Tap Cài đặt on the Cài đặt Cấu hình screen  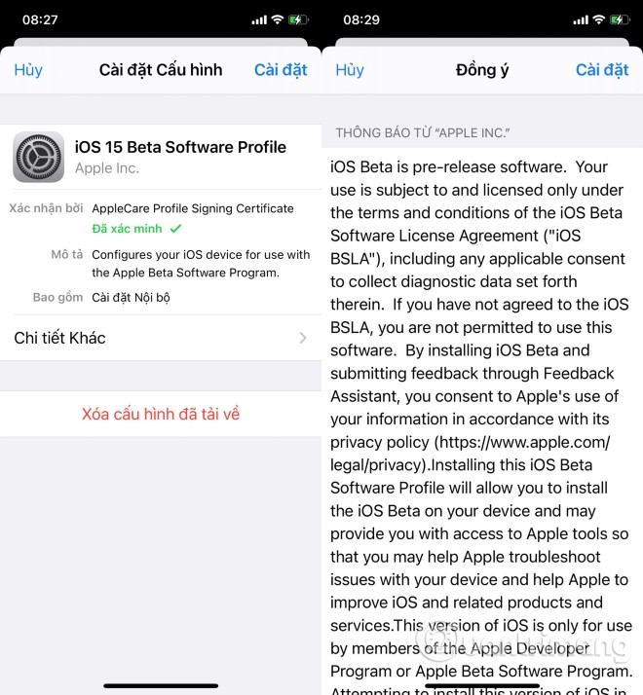pyautogui.click(x=281, y=70)
